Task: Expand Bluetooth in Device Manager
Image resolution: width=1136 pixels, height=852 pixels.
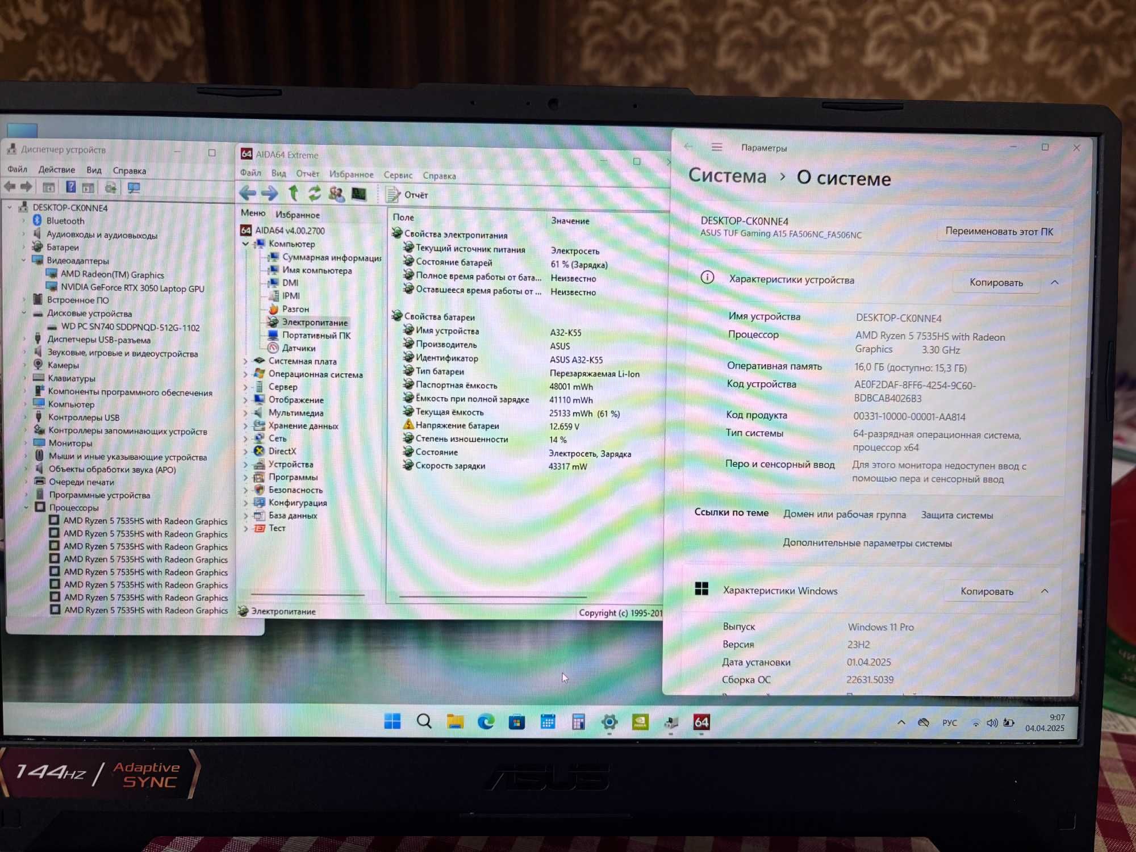Action: (x=24, y=220)
